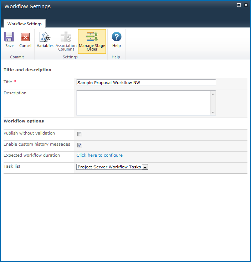Viewport: 251px width, 262px height.
Task: Enable the Publish without validation checkbox
Action: pos(80,134)
